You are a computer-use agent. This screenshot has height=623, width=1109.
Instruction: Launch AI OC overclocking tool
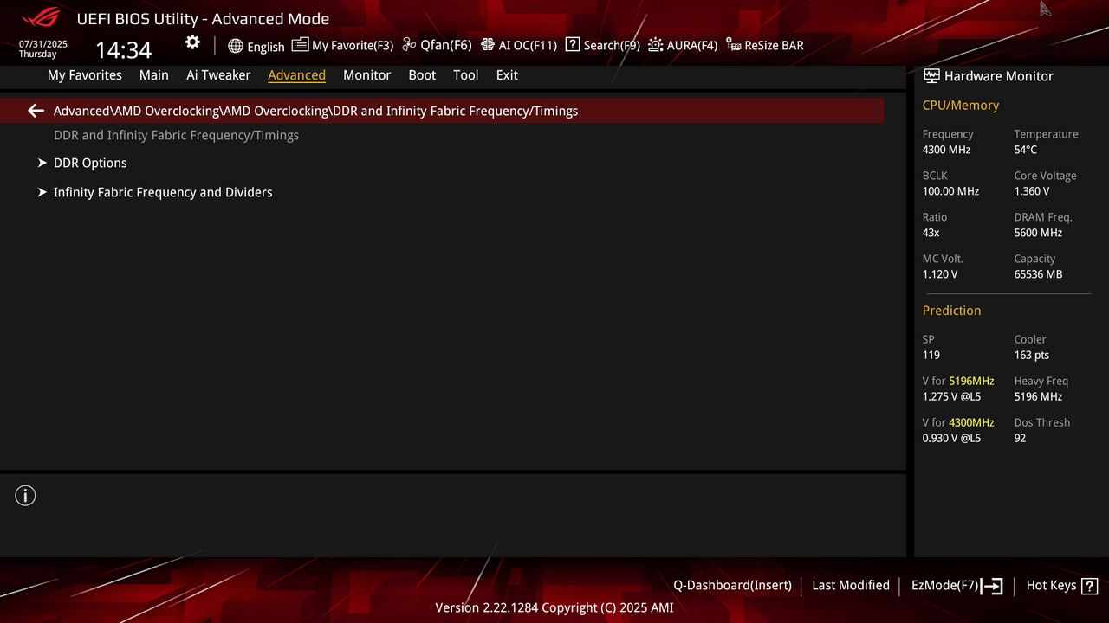point(519,45)
